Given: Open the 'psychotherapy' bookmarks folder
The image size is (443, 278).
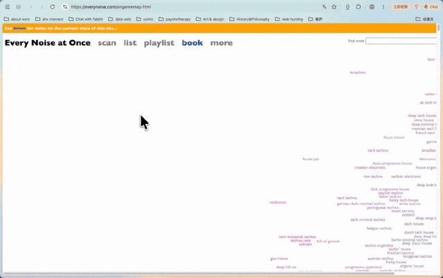Looking at the screenshot, I should (174, 19).
